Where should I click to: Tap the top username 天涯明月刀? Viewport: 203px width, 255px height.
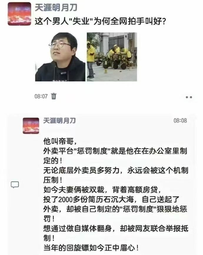pyautogui.click(x=56, y=8)
